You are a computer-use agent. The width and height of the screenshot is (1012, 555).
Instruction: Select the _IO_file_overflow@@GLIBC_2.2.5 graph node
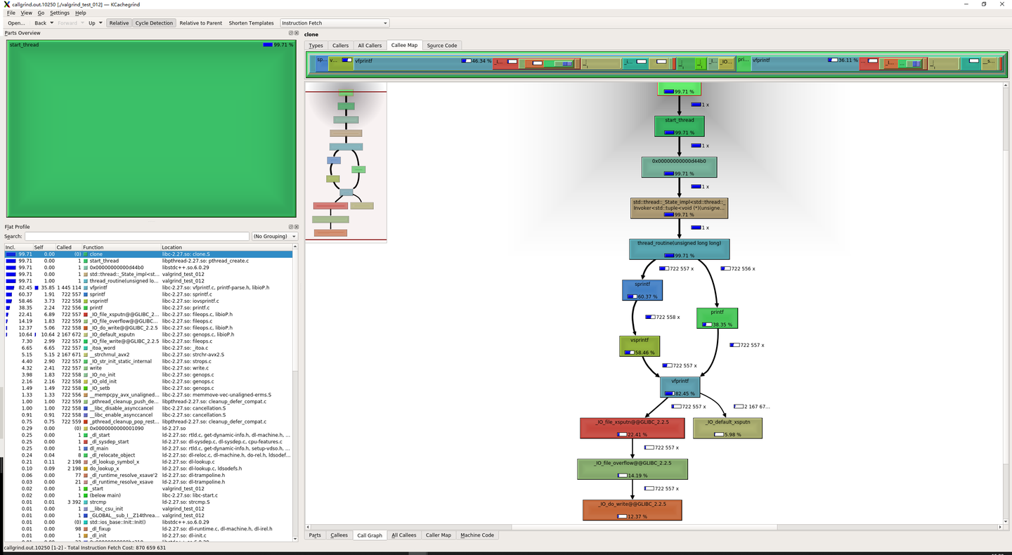pos(632,469)
